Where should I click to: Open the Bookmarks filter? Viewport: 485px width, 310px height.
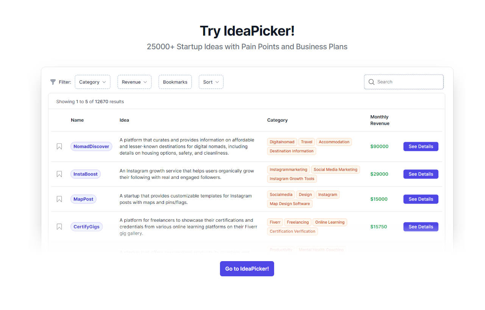tap(175, 82)
